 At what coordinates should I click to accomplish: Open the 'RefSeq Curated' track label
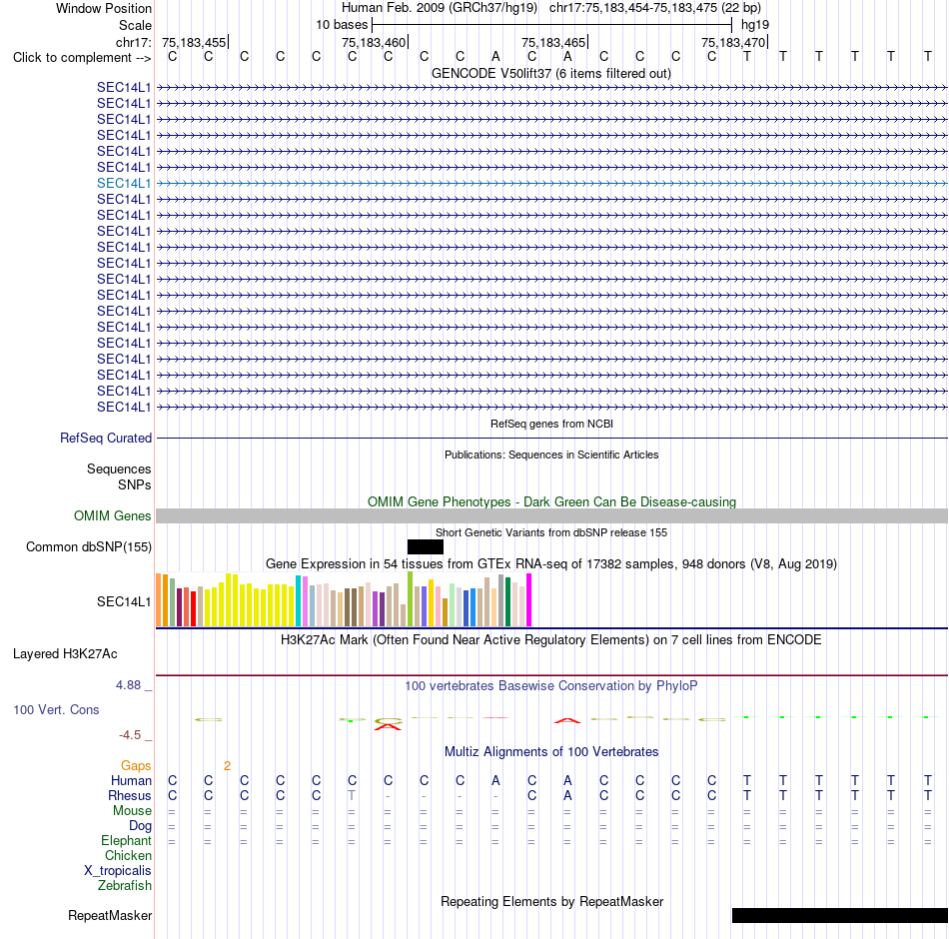click(105, 438)
